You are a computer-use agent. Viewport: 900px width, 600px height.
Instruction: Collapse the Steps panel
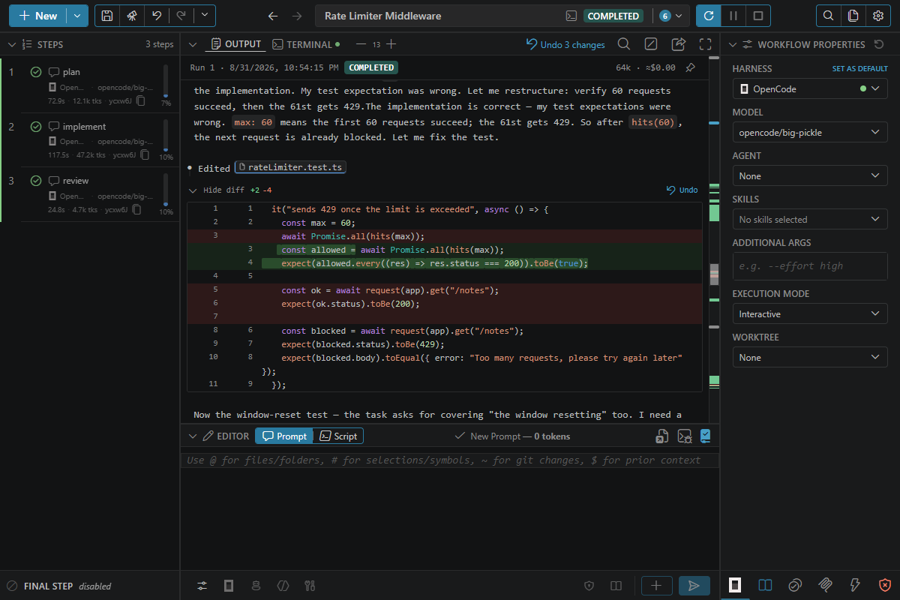point(12,44)
